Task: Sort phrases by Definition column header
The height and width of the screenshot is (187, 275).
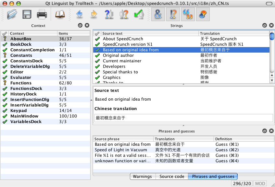Action: (x=244, y=139)
